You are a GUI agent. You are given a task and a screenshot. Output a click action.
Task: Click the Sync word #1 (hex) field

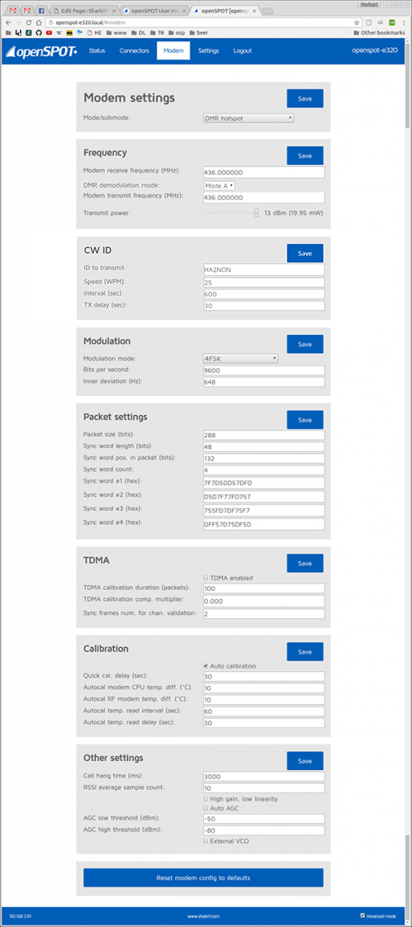pyautogui.click(x=264, y=483)
